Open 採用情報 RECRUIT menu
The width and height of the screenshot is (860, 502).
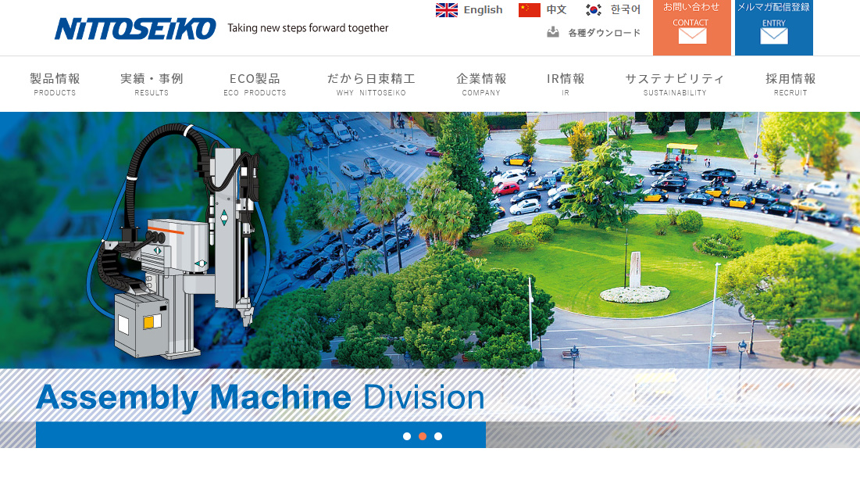click(x=790, y=84)
